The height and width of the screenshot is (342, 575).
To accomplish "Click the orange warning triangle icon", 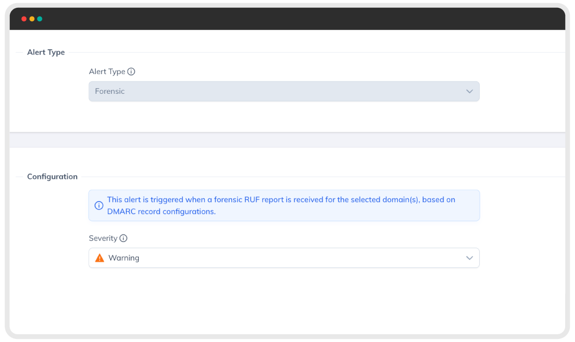I will pyautogui.click(x=99, y=258).
